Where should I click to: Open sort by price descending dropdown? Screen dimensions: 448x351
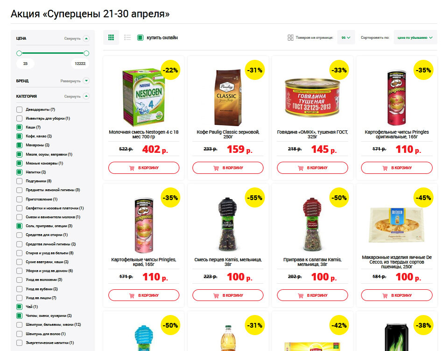tap(415, 37)
